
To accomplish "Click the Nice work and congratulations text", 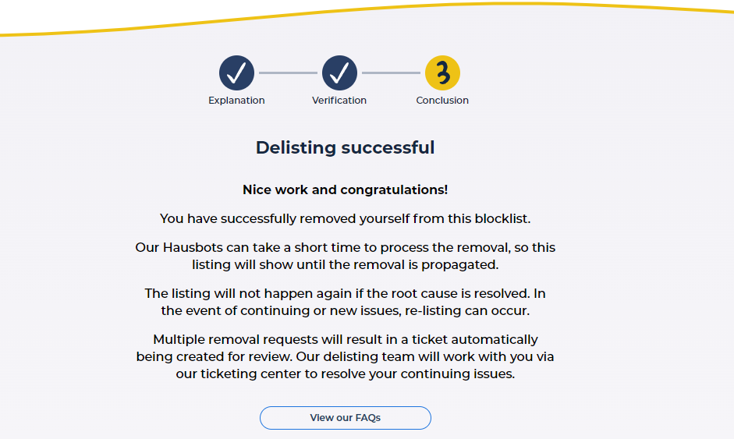I will coord(346,190).
